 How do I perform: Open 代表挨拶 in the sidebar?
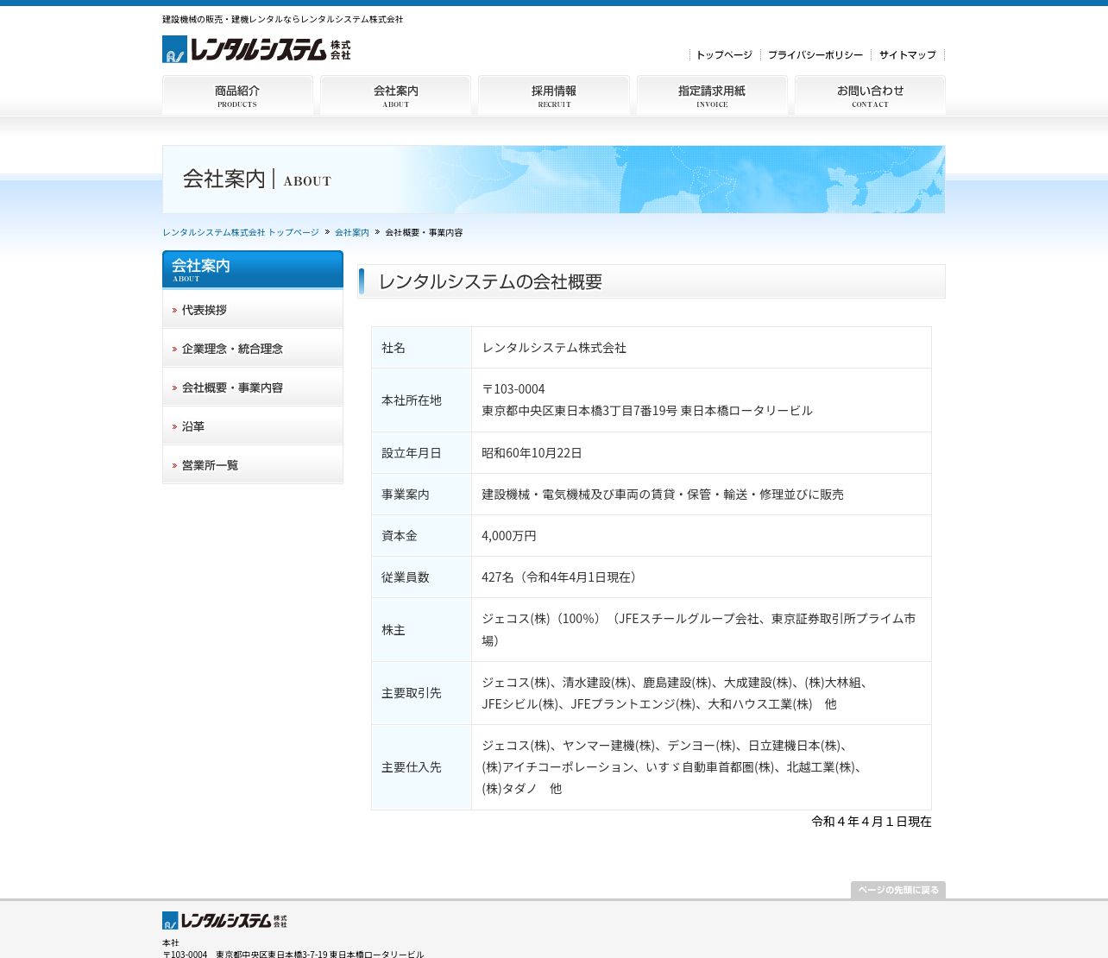tap(253, 310)
